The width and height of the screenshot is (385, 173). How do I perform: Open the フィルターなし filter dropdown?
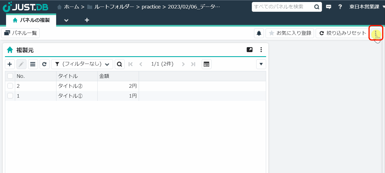click(x=82, y=64)
